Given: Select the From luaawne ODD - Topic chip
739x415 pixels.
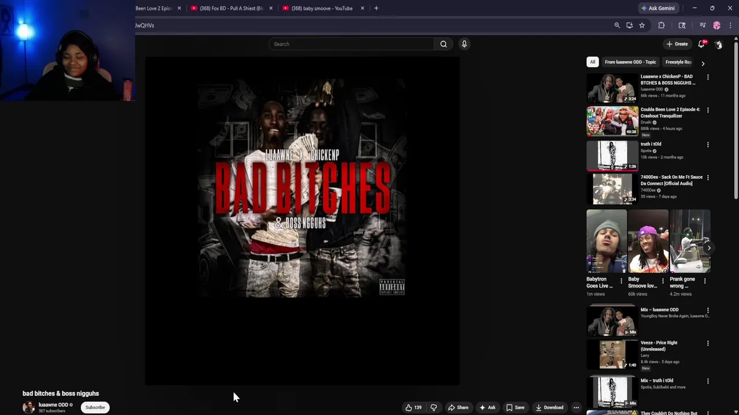Looking at the screenshot, I should point(630,62).
